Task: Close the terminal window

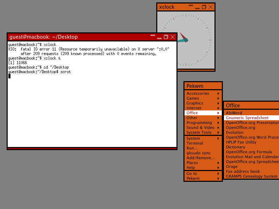Action: tap(173, 37)
